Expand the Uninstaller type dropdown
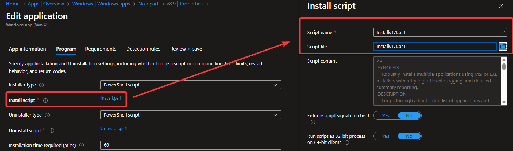Image resolution: width=513 pixels, height=151 pixels. [x=190, y=115]
